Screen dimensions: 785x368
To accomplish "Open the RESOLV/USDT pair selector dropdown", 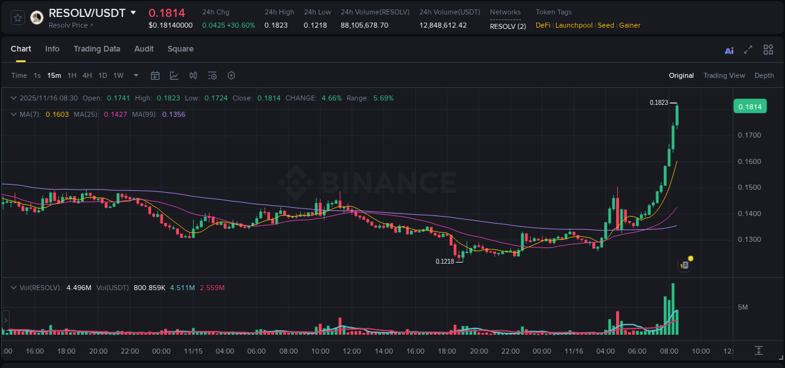I will pos(133,12).
